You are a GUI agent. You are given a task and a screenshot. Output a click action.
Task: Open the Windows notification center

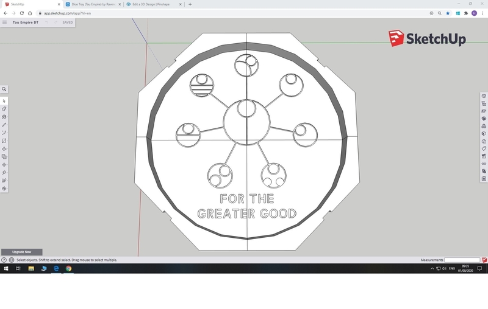tap(479, 269)
